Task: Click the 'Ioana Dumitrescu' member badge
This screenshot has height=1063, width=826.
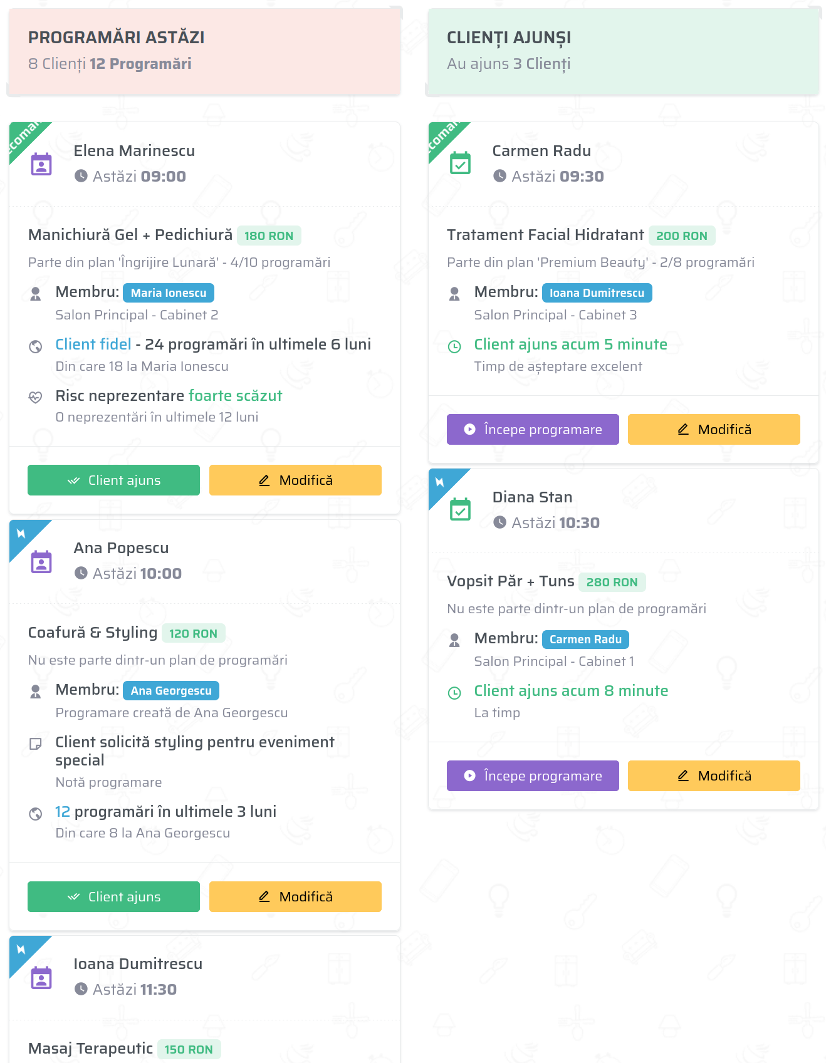Action: coord(597,293)
